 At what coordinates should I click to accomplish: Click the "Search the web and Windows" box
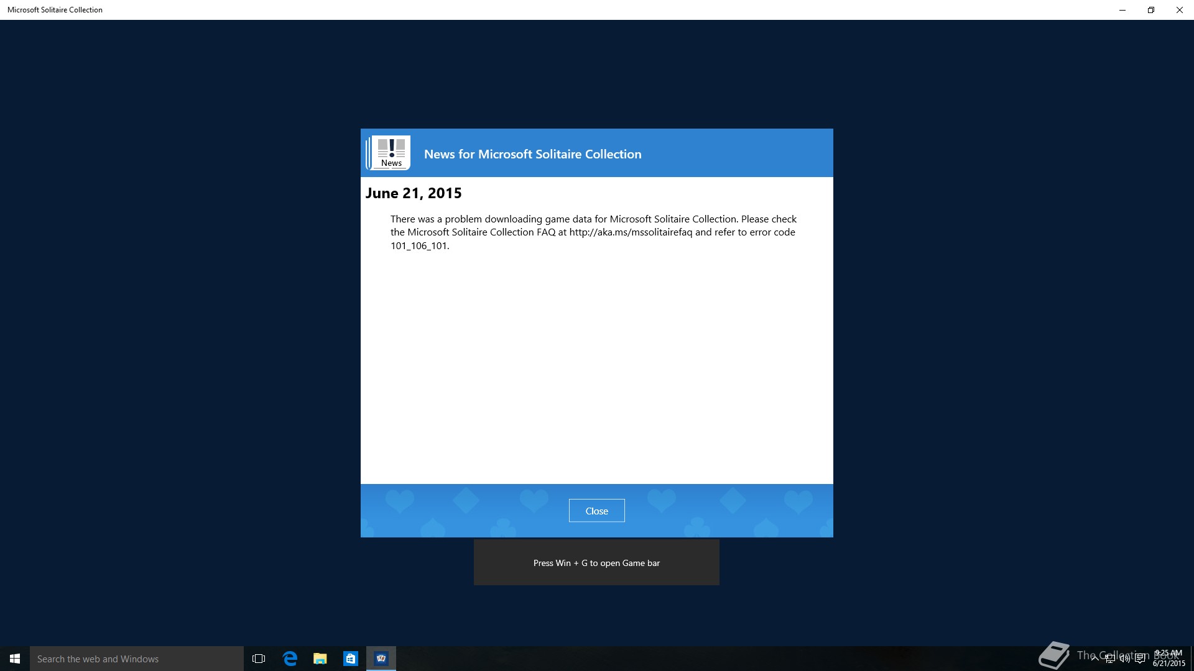click(137, 659)
